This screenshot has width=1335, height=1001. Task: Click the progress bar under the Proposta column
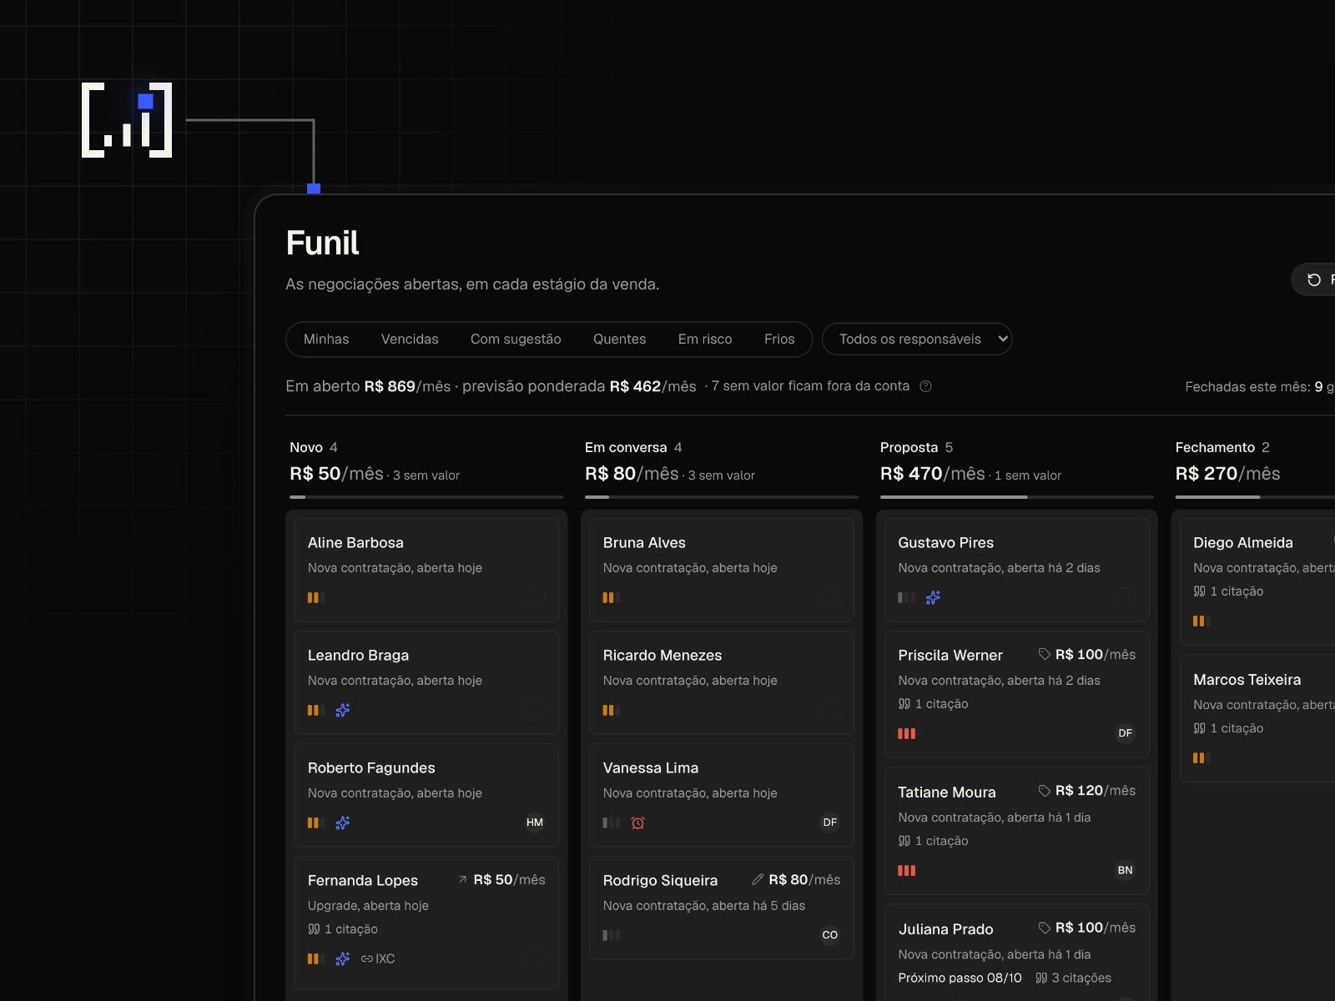[1017, 497]
